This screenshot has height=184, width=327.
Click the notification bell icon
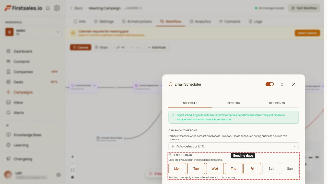pyautogui.click(x=48, y=8)
